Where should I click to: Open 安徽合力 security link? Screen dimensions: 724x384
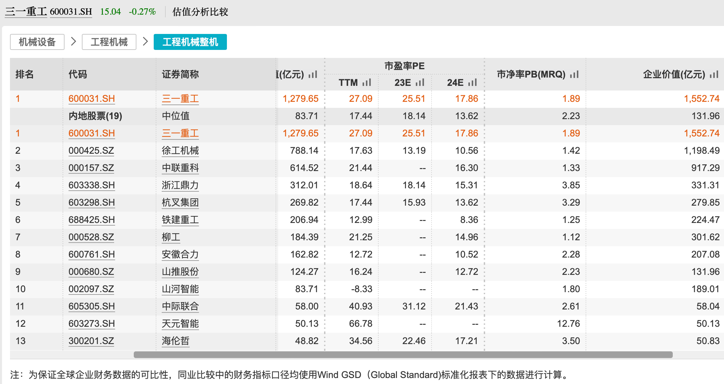[x=180, y=254]
